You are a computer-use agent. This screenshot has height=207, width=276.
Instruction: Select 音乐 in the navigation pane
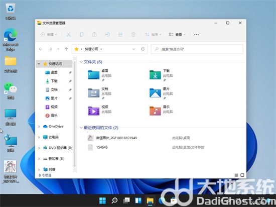tap(54, 116)
